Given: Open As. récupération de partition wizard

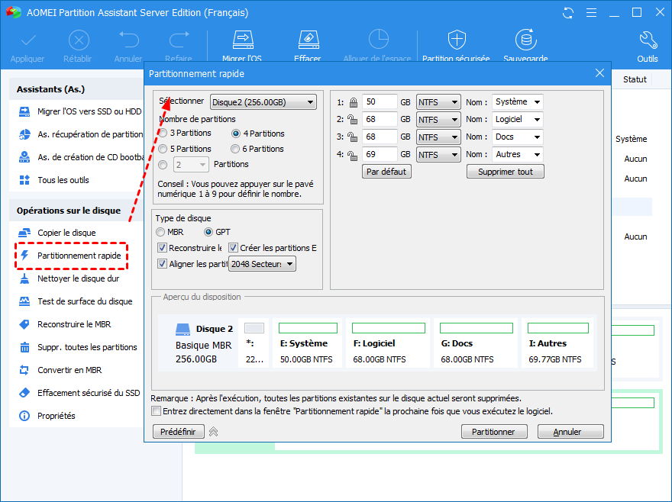Looking at the screenshot, I should (80, 134).
